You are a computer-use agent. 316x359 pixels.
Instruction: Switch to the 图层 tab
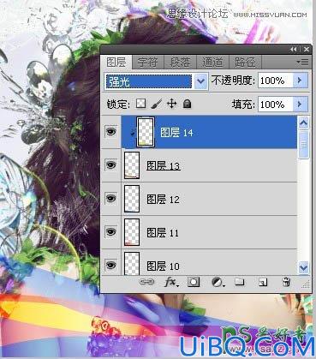point(116,63)
